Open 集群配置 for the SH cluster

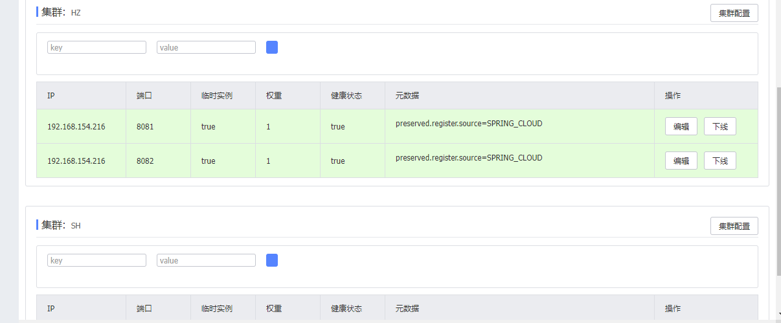[734, 226]
